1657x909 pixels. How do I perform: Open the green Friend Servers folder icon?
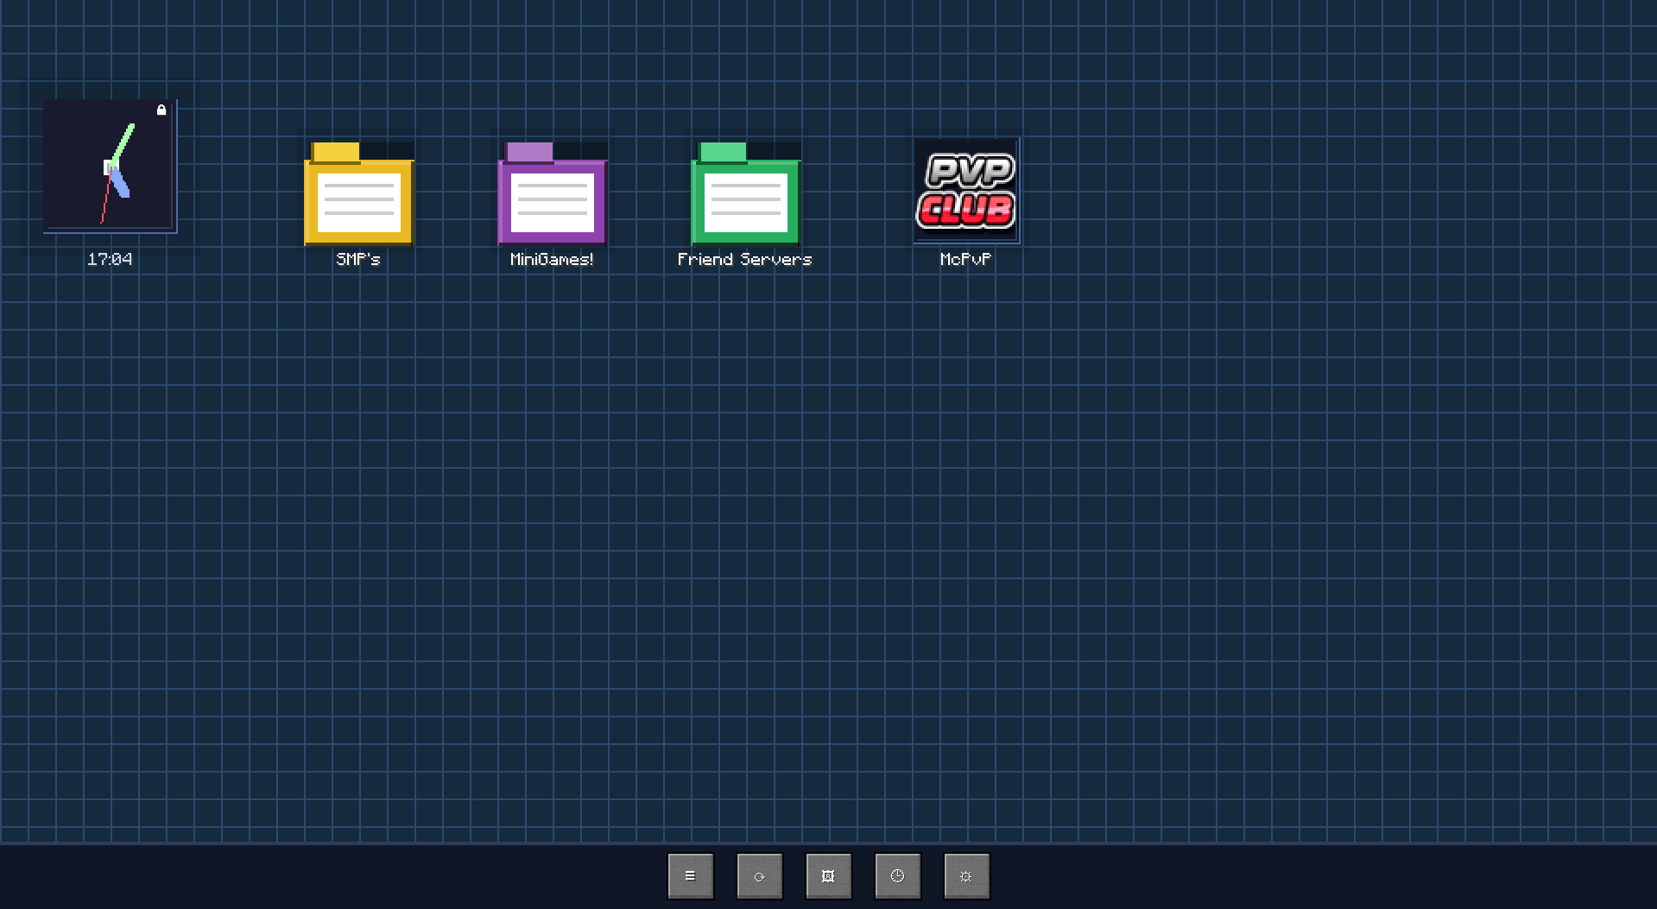[745, 193]
